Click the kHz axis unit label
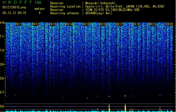This screenshot has height=112, width=176. (x=3, y=23)
